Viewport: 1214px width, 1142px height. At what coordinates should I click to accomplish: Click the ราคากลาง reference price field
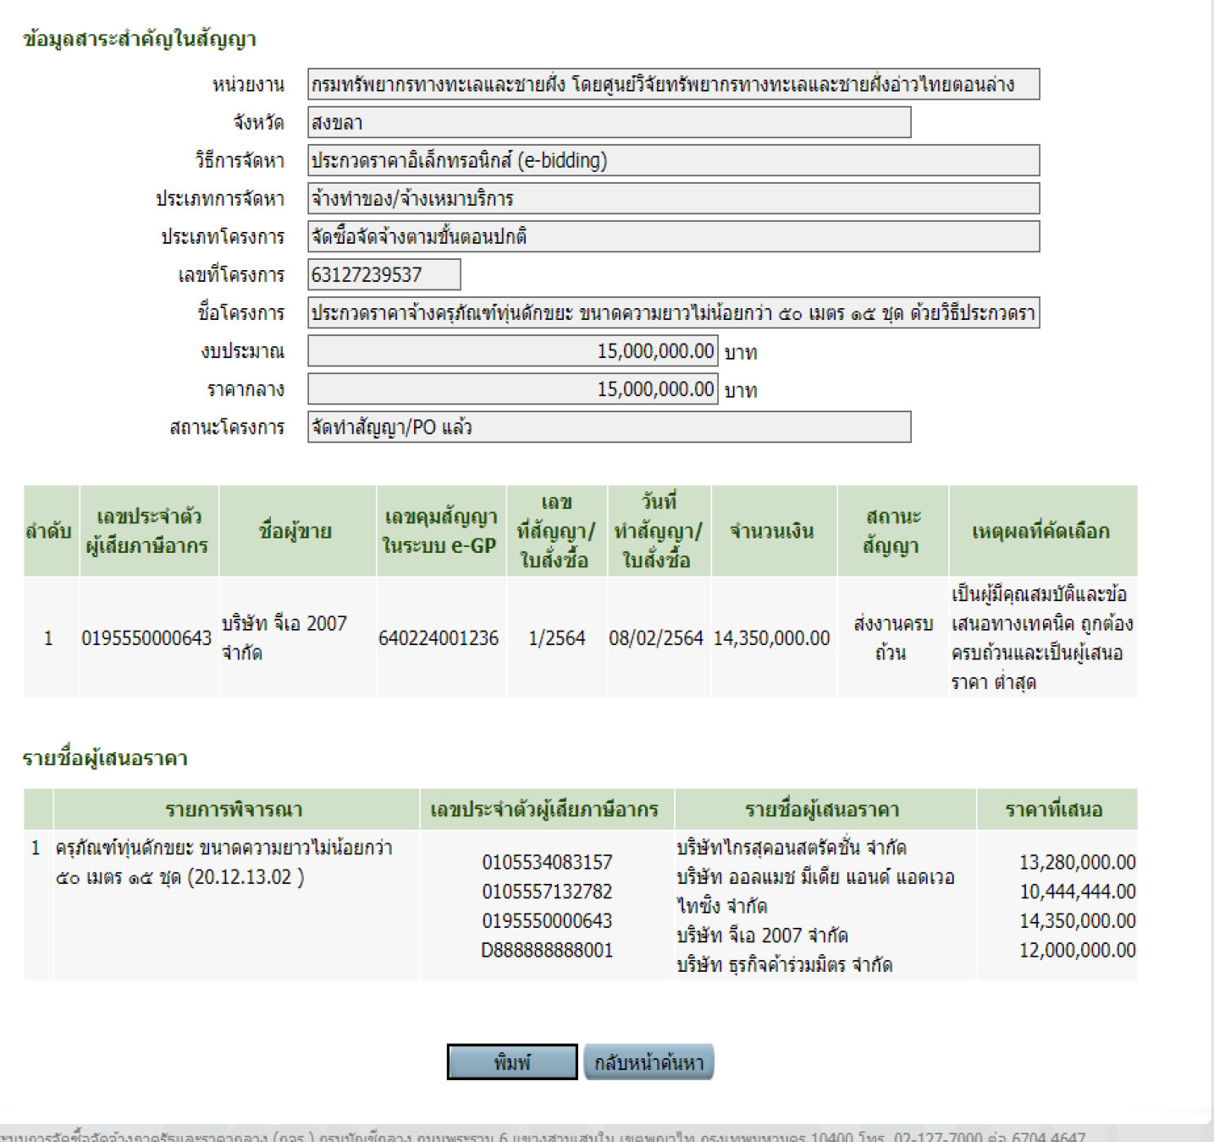click(x=512, y=389)
